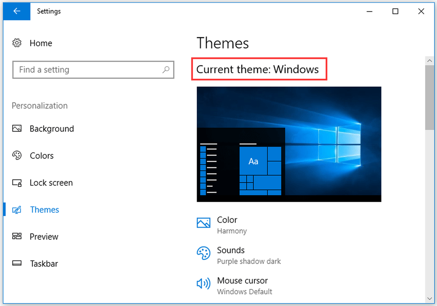Open the Preview section
437x306 pixels.
point(44,236)
